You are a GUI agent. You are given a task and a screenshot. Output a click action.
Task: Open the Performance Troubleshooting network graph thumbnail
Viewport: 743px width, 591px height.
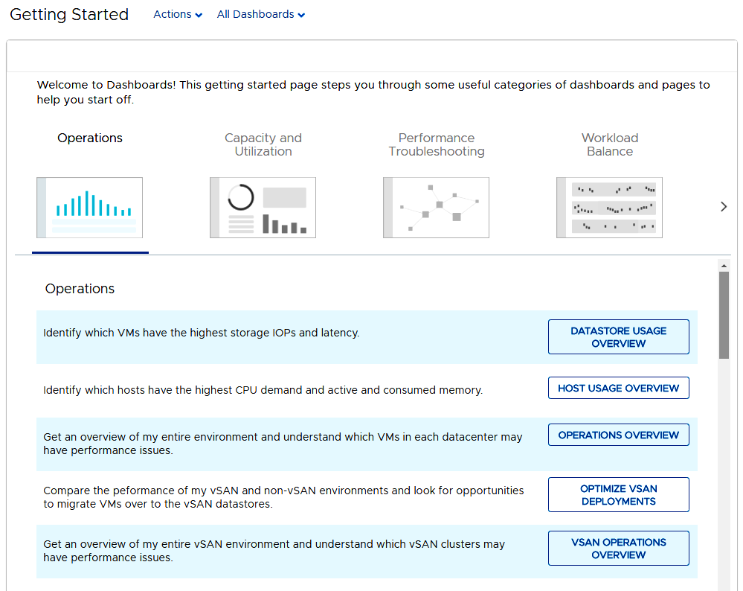[x=436, y=208]
